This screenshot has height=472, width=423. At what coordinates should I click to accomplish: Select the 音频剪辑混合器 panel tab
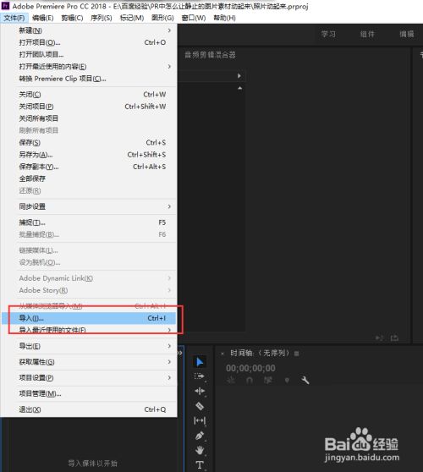click(210, 55)
